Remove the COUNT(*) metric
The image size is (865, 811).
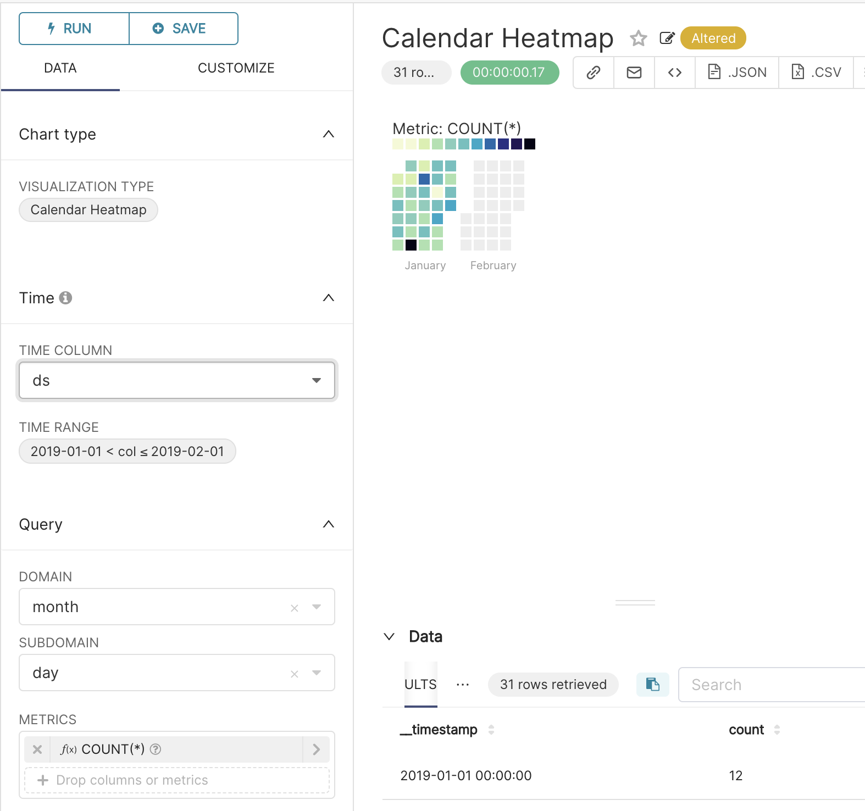[37, 749]
